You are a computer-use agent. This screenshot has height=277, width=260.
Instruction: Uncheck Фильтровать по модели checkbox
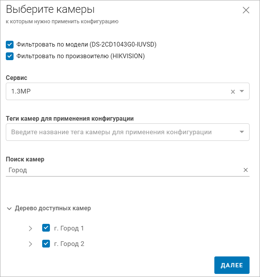pyautogui.click(x=10, y=44)
